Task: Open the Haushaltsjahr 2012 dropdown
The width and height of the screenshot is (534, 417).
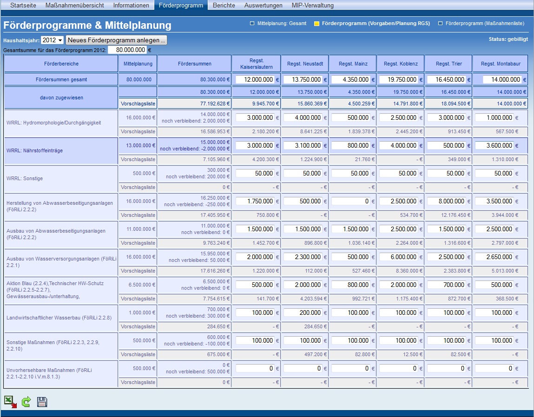Action: point(52,40)
